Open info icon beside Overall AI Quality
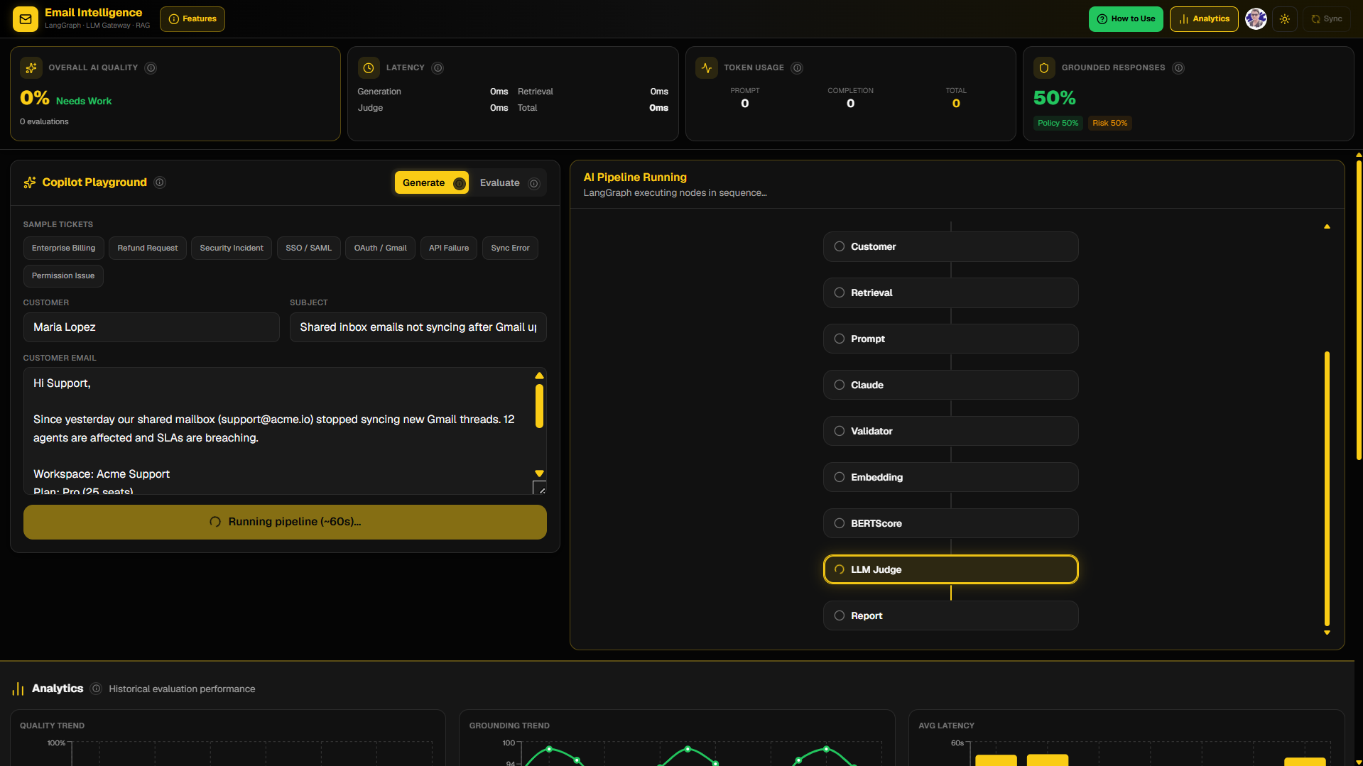This screenshot has height=766, width=1363. coord(151,68)
